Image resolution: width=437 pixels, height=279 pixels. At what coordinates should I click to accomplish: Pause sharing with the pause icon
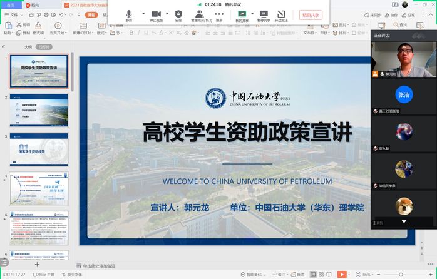point(264,15)
